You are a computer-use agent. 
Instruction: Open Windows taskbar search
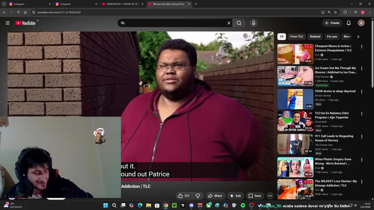(114, 205)
